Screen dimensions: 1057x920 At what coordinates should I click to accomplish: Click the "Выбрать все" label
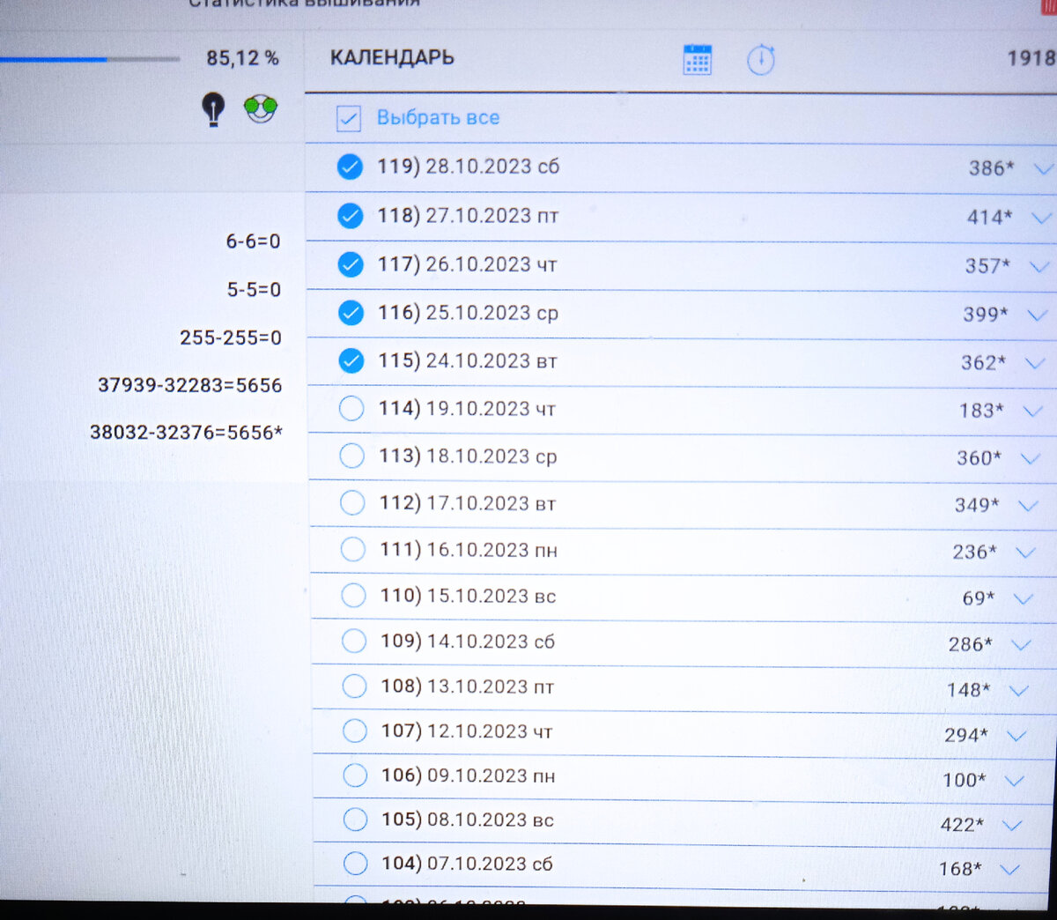coord(438,118)
